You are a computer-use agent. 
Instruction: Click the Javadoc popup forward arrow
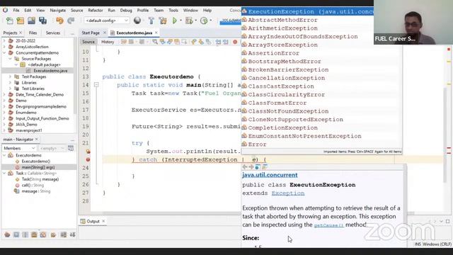point(251,167)
